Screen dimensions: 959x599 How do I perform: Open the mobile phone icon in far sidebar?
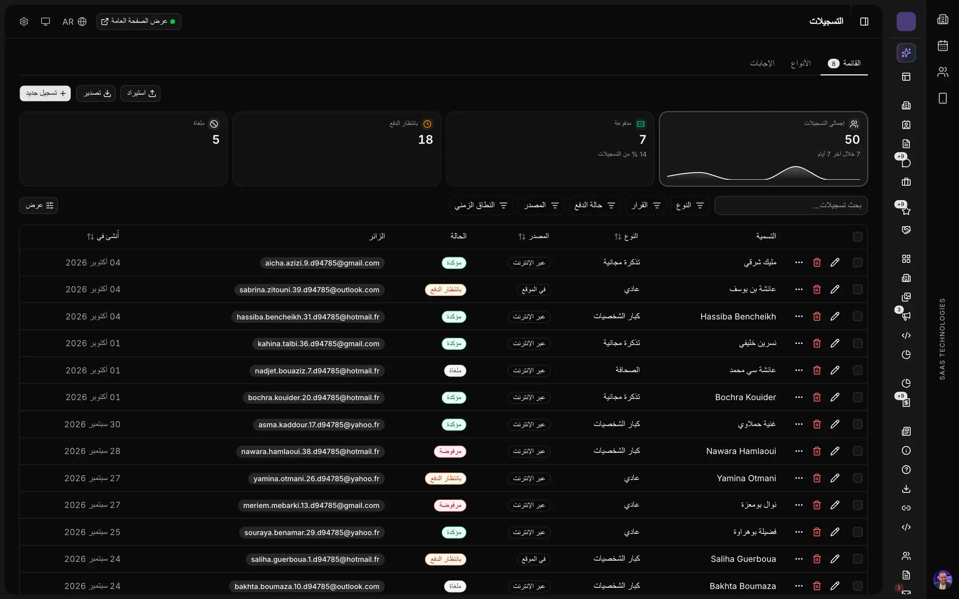[x=943, y=98]
